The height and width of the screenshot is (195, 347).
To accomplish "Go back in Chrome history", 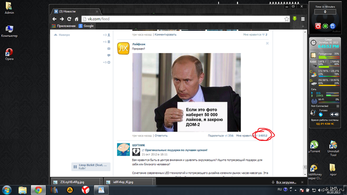I will click(55, 19).
